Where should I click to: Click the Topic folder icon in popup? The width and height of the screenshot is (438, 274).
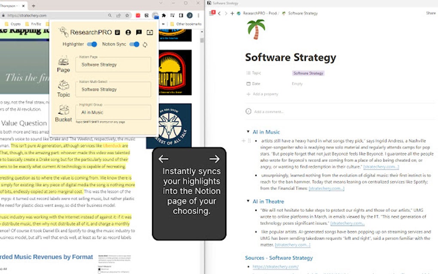[64, 85]
